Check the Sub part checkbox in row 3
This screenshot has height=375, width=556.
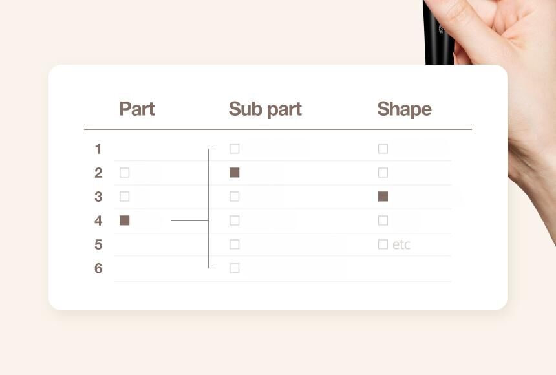pos(235,197)
